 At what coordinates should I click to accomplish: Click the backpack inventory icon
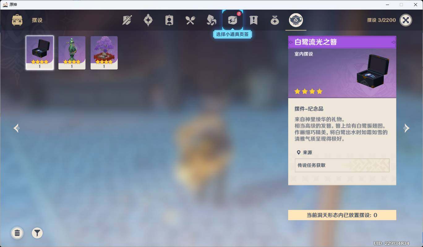tap(17, 20)
